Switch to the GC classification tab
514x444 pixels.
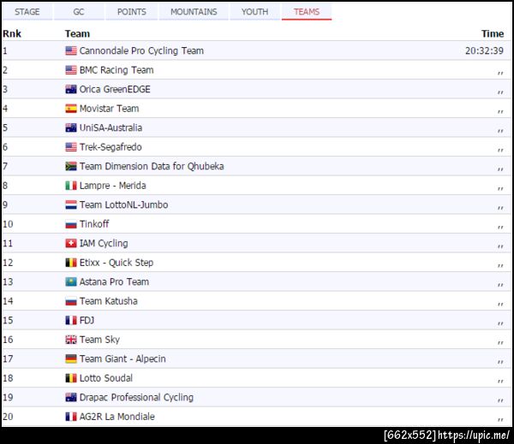[x=79, y=12]
